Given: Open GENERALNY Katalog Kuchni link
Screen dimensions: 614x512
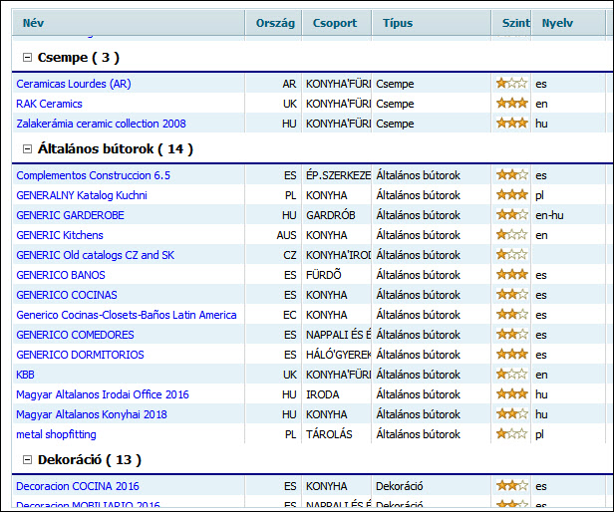Looking at the screenshot, I should pos(82,195).
